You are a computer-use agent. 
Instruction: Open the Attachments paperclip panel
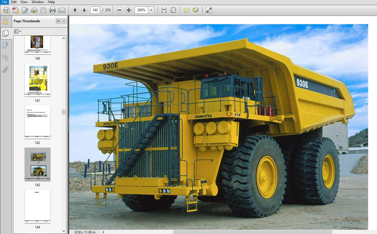[x=5, y=70]
